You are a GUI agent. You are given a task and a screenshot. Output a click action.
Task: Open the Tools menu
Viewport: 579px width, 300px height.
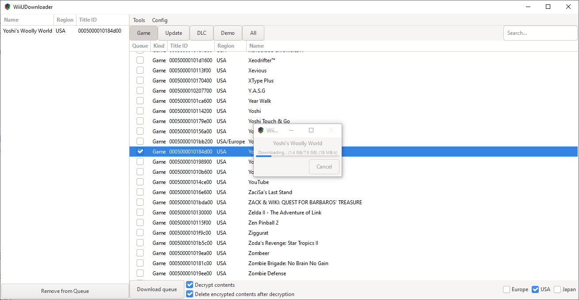(x=139, y=20)
